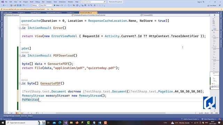
Task: Open the Analyze menu
Action: pyautogui.click(x=49, y=2)
